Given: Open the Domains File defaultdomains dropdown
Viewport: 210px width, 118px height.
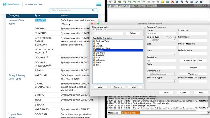Looking at the screenshot, I should pos(161,74).
